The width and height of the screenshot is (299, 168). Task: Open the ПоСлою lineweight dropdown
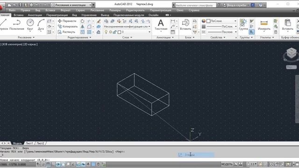222,27
